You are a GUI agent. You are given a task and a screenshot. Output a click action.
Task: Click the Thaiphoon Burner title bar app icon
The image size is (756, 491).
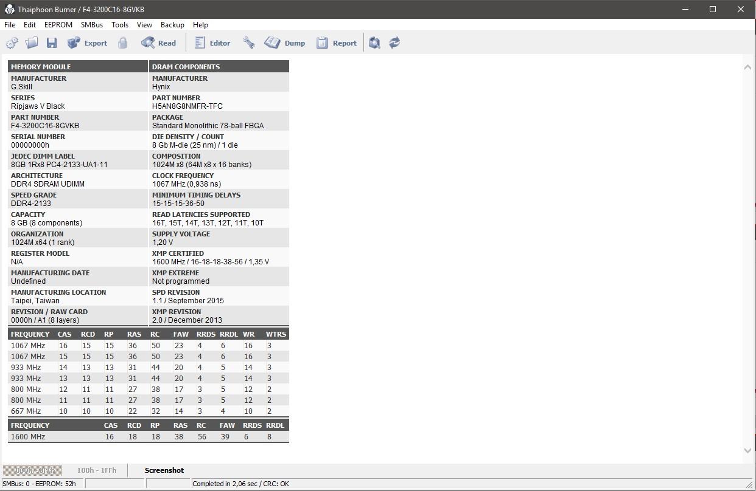(x=9, y=9)
